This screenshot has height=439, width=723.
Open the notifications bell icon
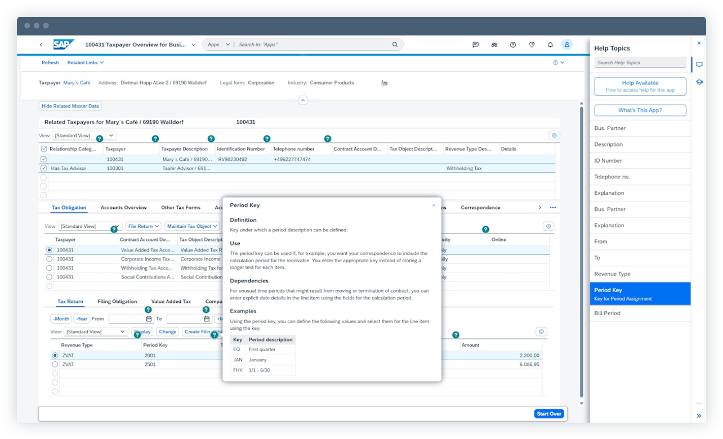[550, 44]
